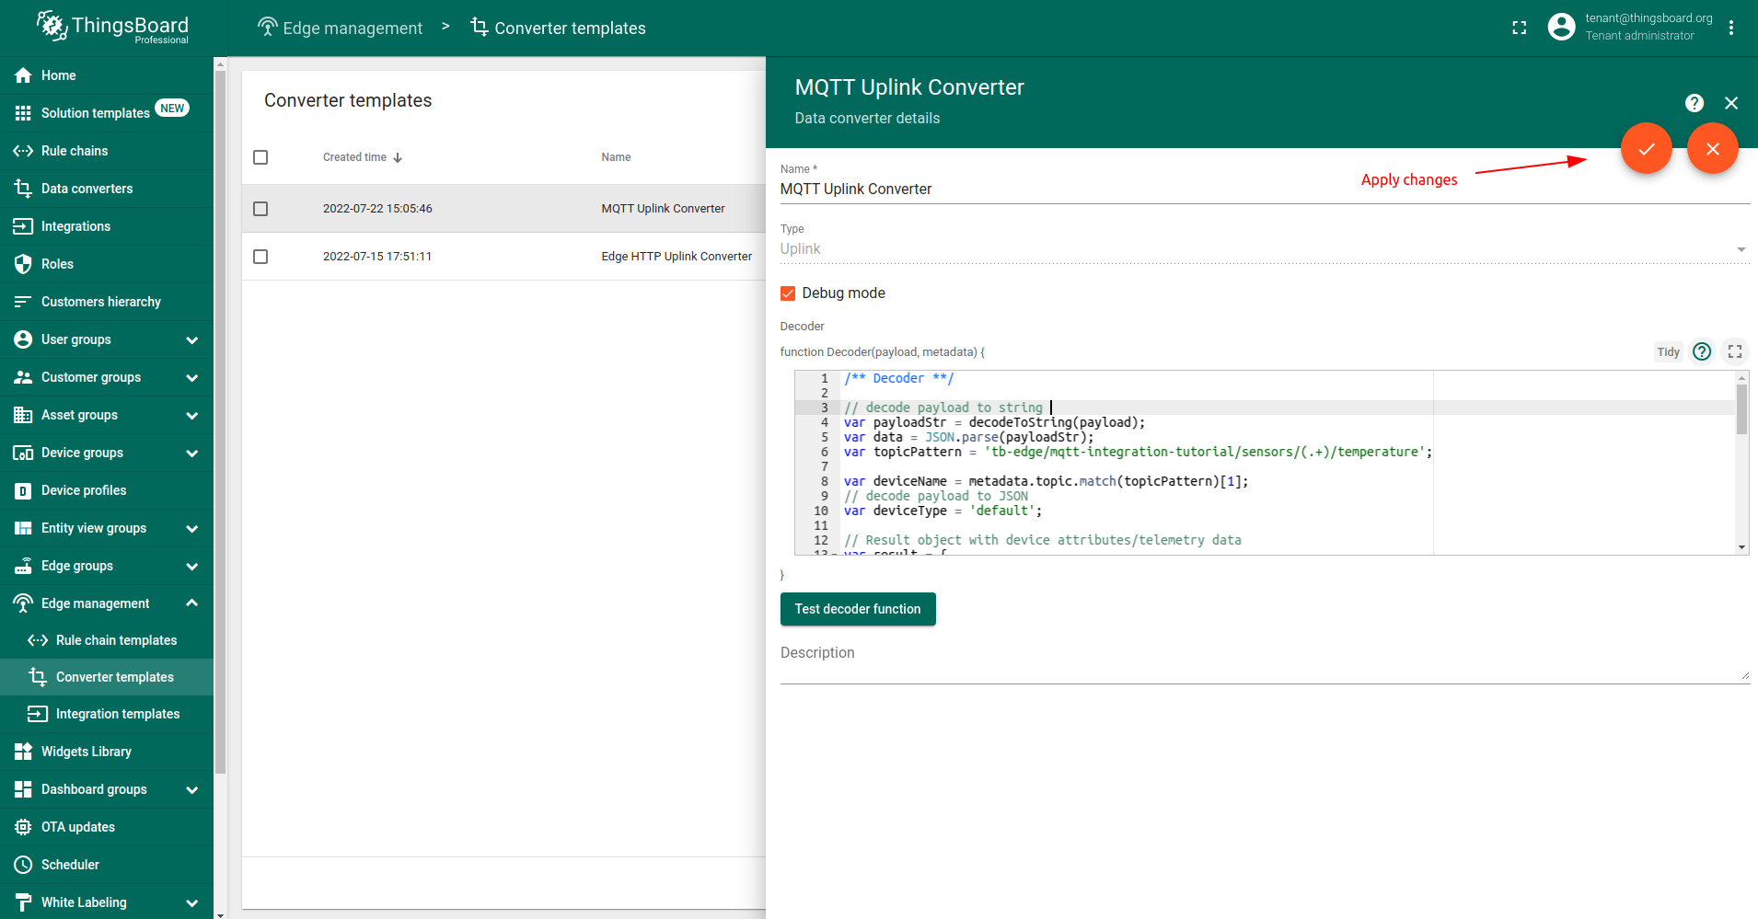
Task: Go to Integration templates in sidebar
Action: (x=117, y=714)
